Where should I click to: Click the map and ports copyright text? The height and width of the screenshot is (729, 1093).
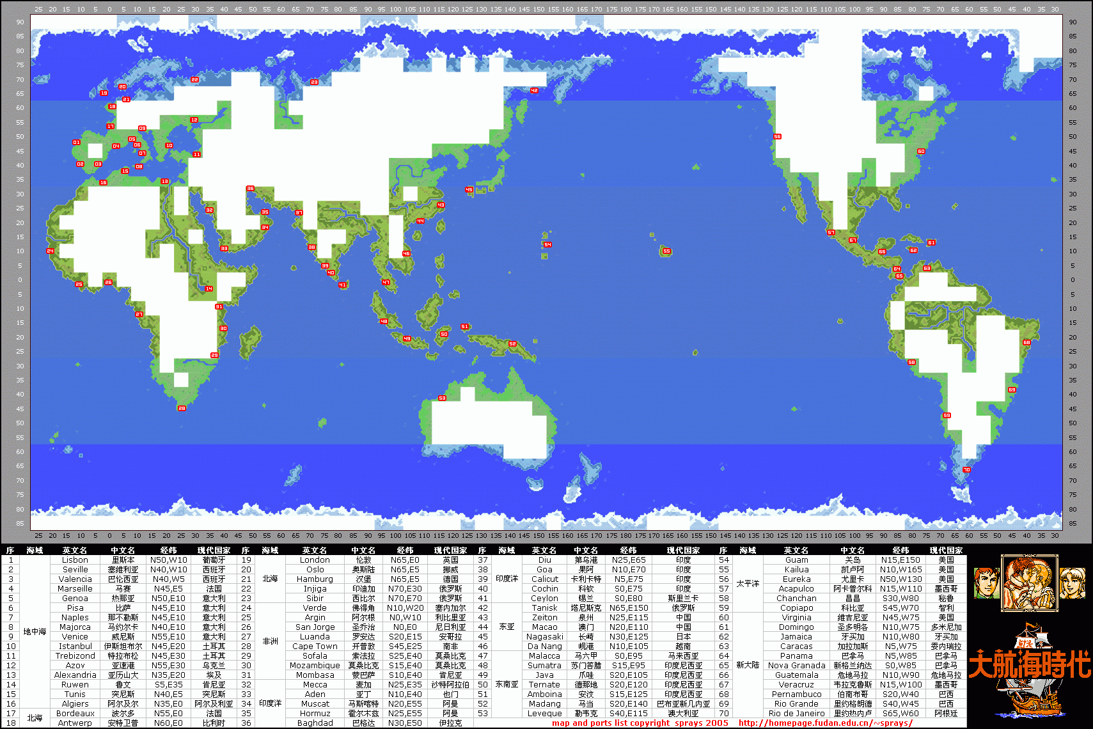[x=640, y=723]
